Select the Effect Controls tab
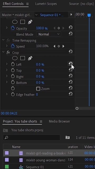Image resolution: width=95 pixels, height=169 pixels. pos(13,4)
